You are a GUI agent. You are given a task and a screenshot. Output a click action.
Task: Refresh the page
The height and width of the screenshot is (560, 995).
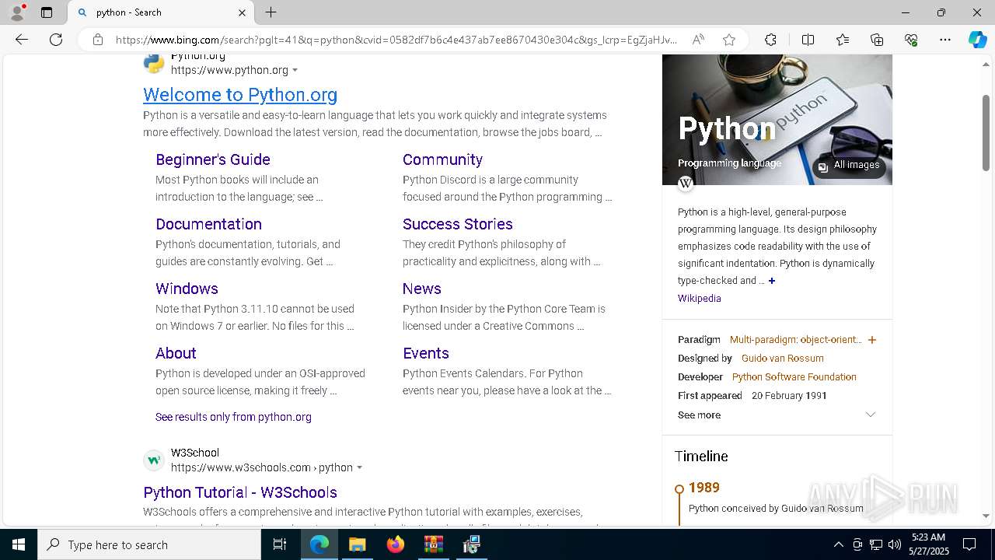coord(56,40)
